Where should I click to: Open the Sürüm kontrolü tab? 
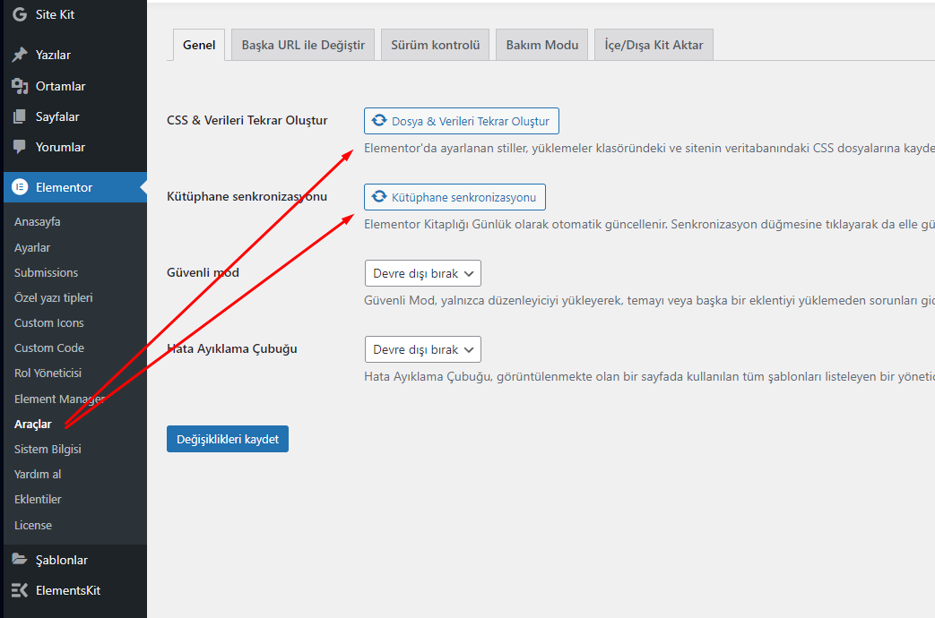(x=436, y=45)
